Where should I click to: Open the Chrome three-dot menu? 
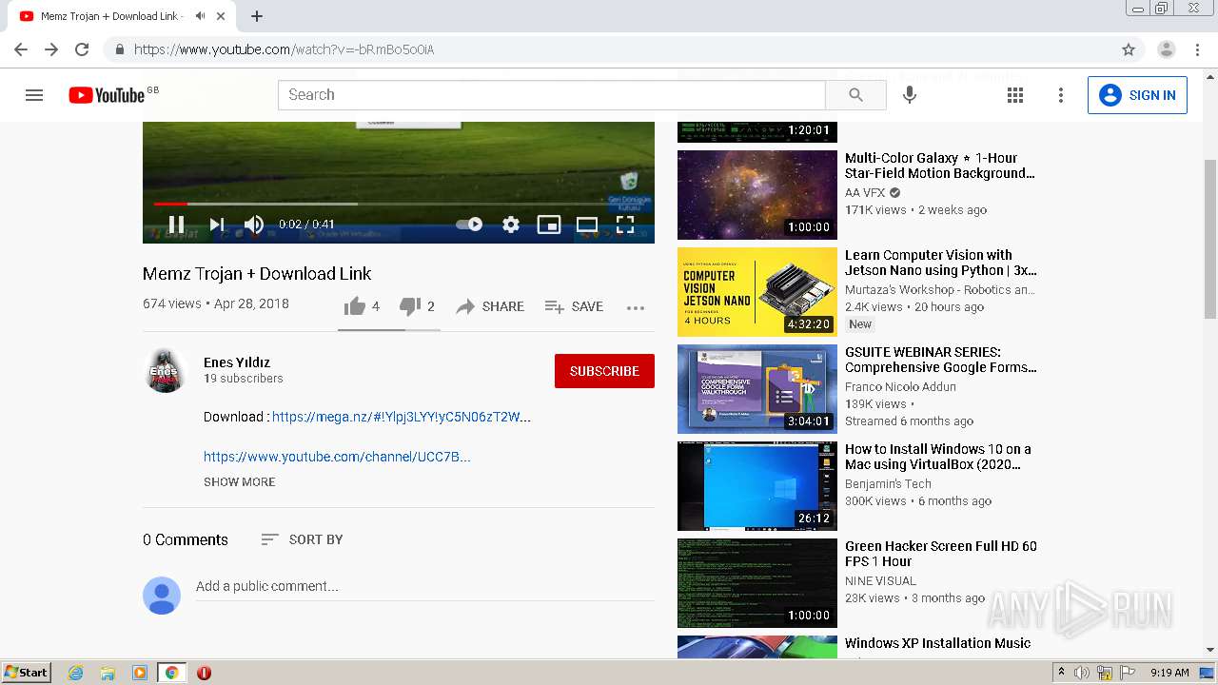click(x=1197, y=49)
